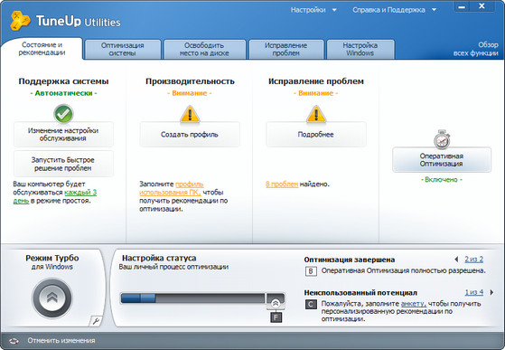Click the green checkmark maintenance status icon
Image resolution: width=505 pixels, height=350 pixels.
pos(63,114)
